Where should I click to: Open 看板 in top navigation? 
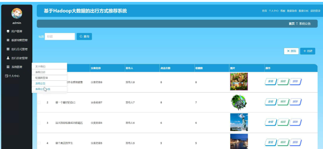tap(283, 11)
